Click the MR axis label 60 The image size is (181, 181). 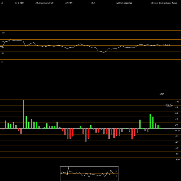pyautogui.click(x=177, y=113)
